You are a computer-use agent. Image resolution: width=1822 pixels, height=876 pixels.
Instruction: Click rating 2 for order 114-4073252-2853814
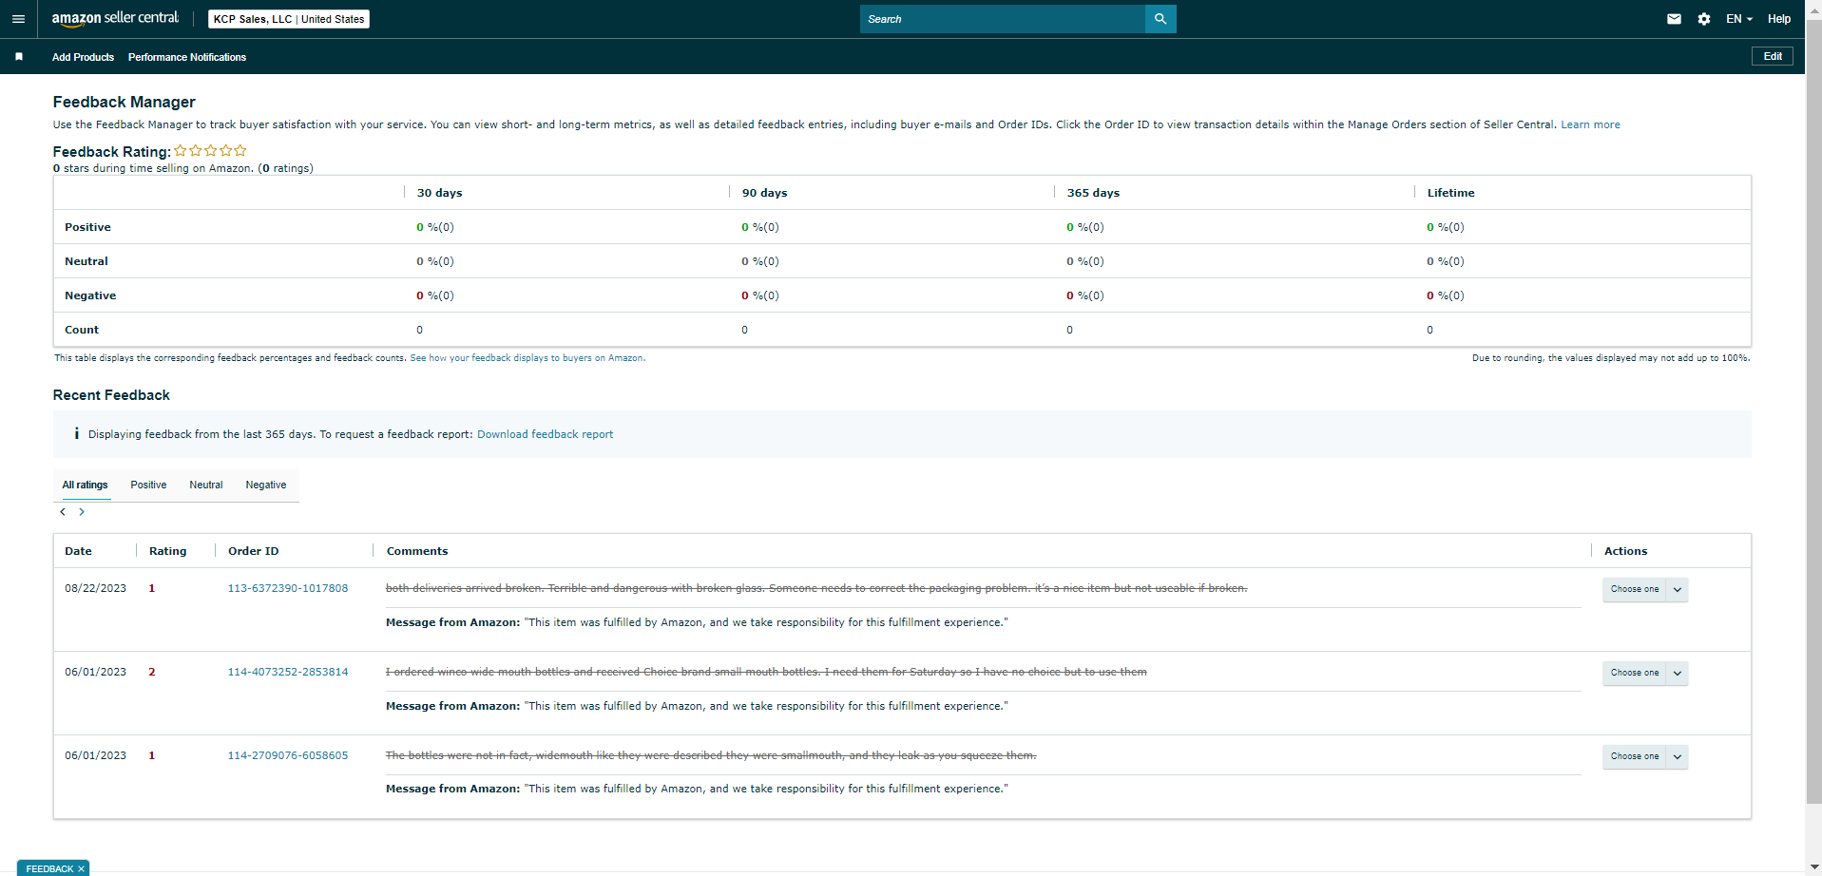tap(152, 672)
